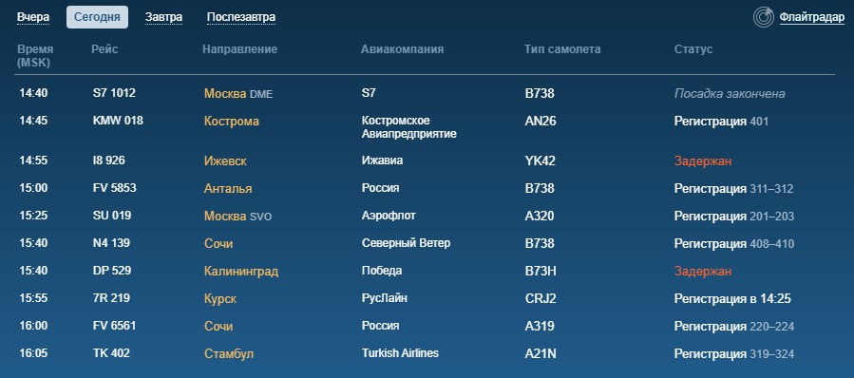Image resolution: width=854 pixels, height=378 pixels.
Task: Click Сочи link for flight N4 139
Action: coord(218,243)
